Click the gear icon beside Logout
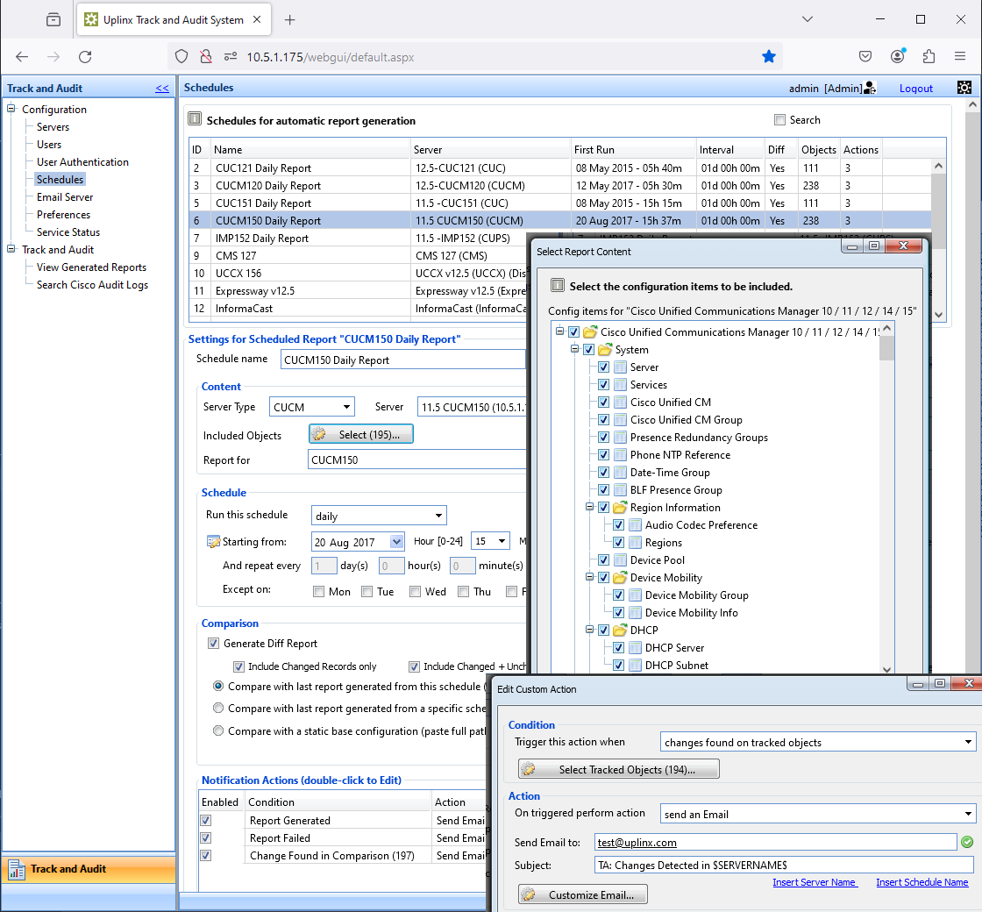The width and height of the screenshot is (982, 912). 964,88
